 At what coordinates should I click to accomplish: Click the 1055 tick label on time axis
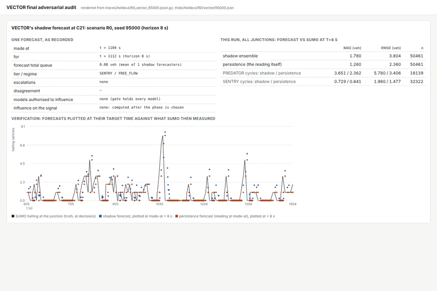click(x=159, y=204)
